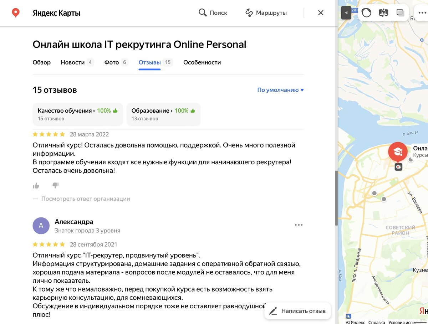Click the 15 отзывов heading
Image resolution: width=428 pixels, height=324 pixels.
[55, 90]
